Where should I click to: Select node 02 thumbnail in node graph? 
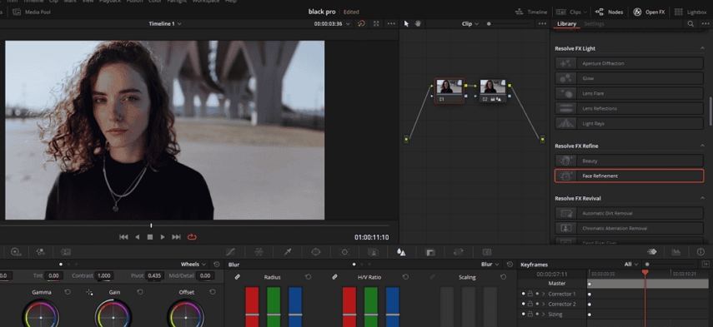[493, 87]
